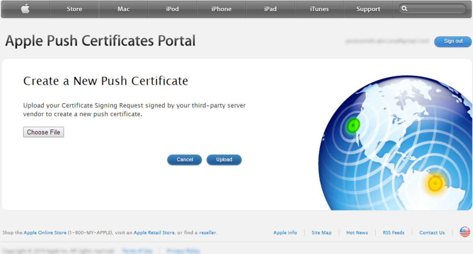Open the iPad navigation tab

[270, 9]
